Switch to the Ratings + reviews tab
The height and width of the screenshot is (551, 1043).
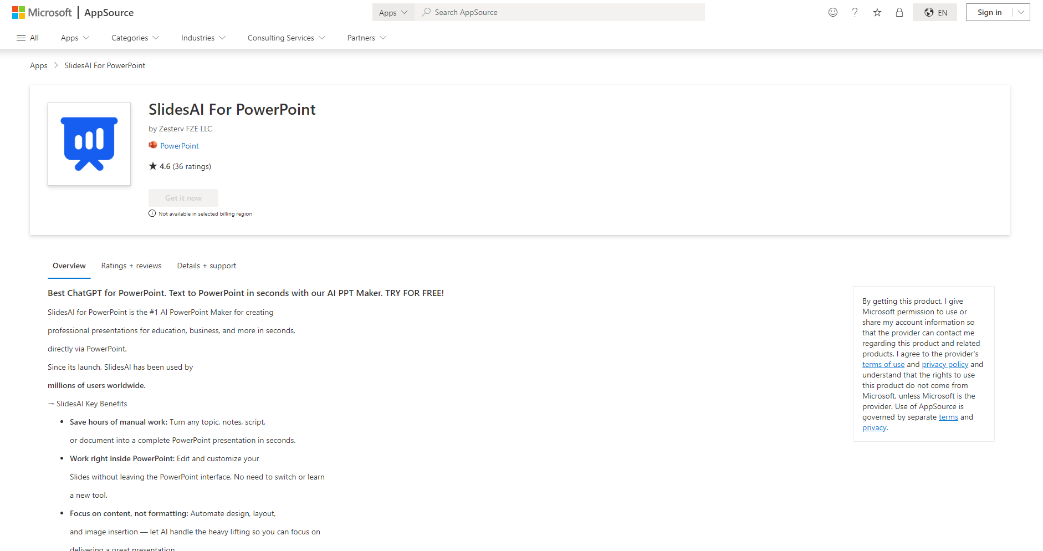[x=131, y=266]
